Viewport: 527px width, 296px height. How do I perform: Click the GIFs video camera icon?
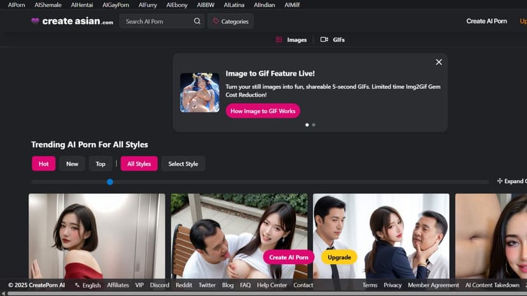(x=324, y=39)
